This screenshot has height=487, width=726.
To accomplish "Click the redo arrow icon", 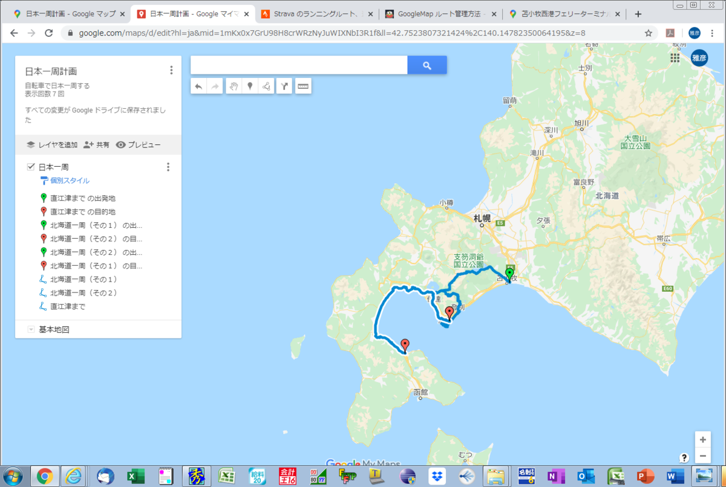I will [215, 86].
